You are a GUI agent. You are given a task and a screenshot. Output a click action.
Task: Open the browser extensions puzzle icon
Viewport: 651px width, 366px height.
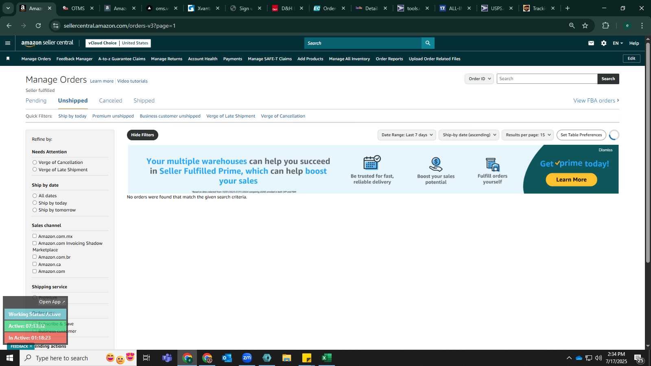605,26
